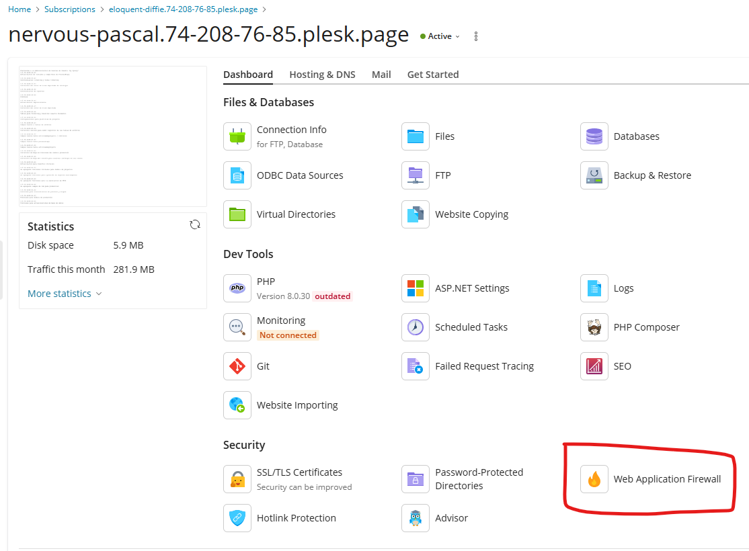Viewport: 749px width, 551px height.
Task: Click the outdated PHP version badge
Action: tap(332, 296)
